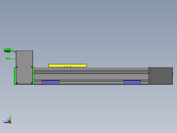This screenshot has width=177, height=133.
Task: Select the small green connector below the plug
Action: click(8, 59)
